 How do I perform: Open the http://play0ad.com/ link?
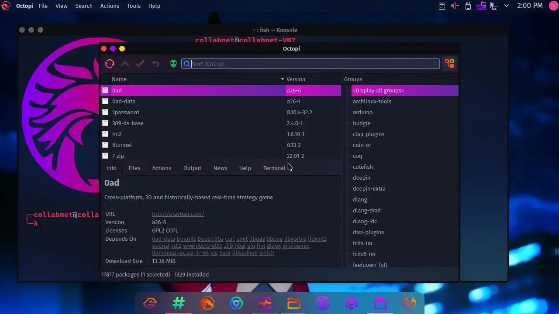pyautogui.click(x=178, y=214)
